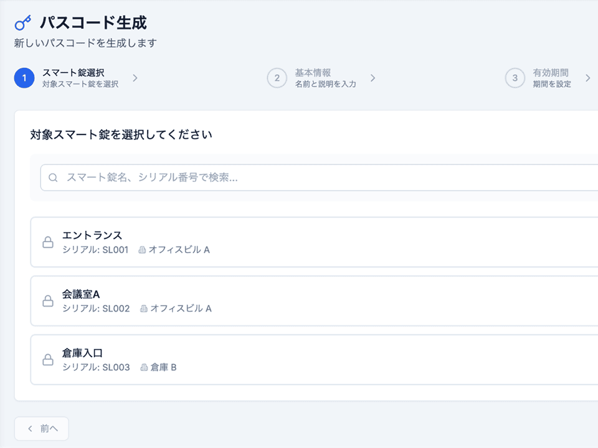Go to step 3 有効期間
This screenshot has width=598, height=448.
click(515, 78)
